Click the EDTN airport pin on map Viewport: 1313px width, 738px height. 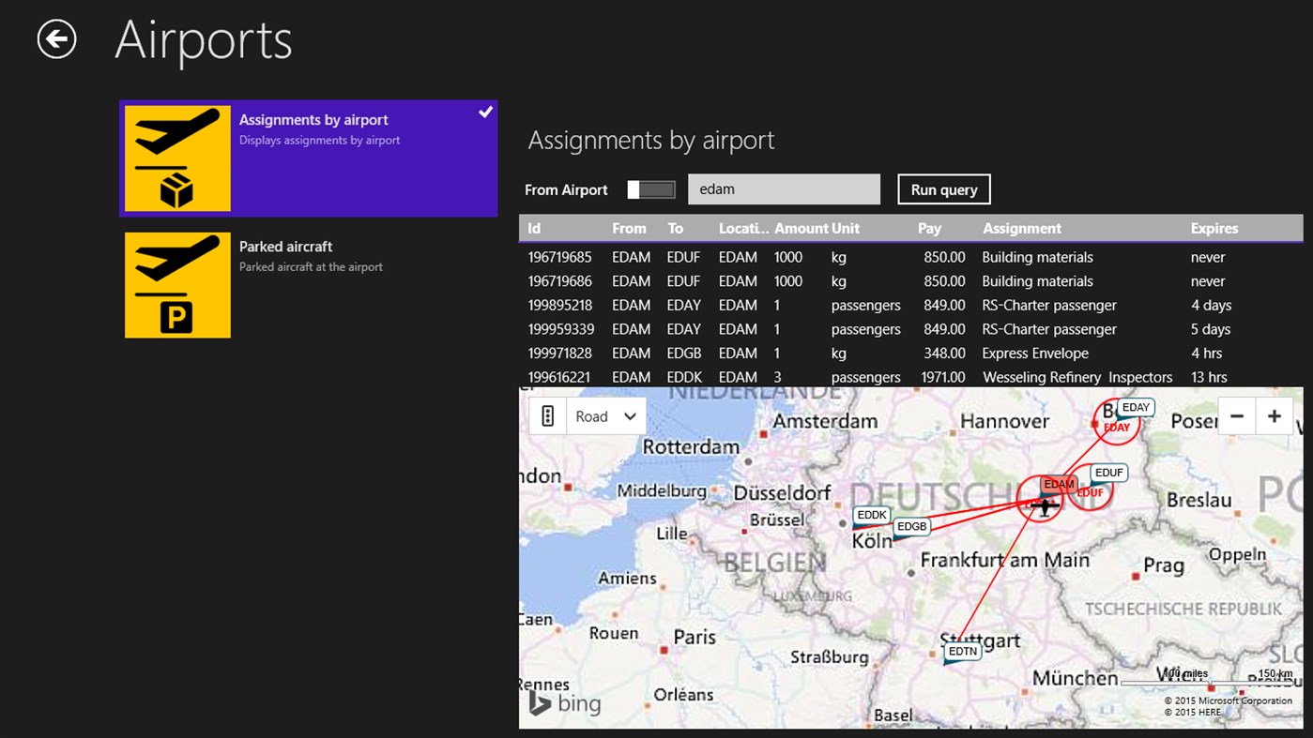point(963,651)
